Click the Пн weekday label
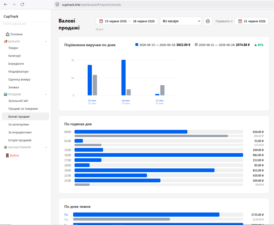Viewport: 274px width, 225px height. coord(66,215)
